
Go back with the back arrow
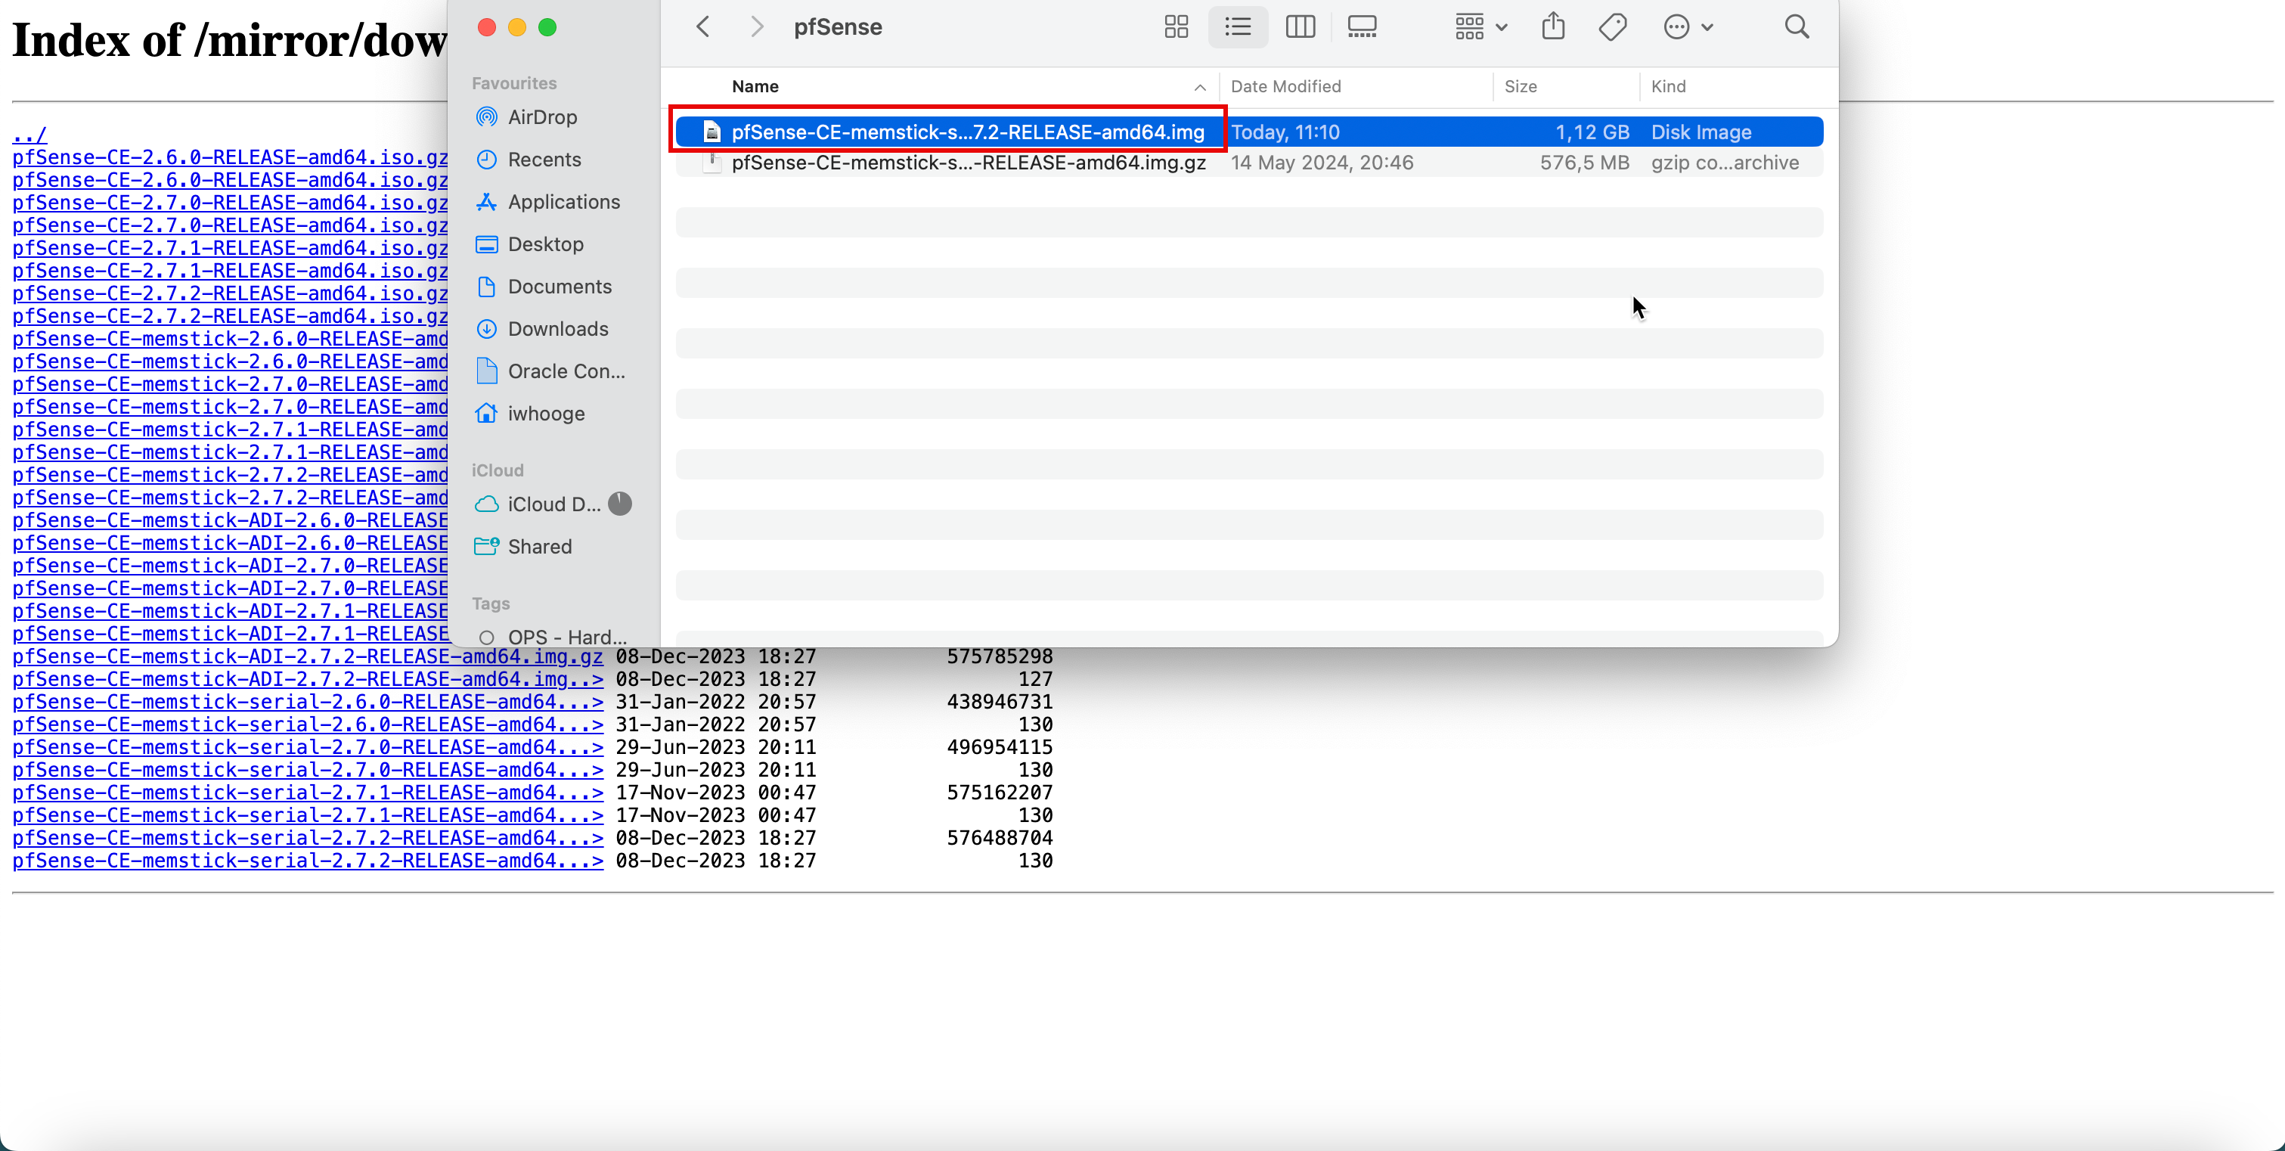(703, 26)
